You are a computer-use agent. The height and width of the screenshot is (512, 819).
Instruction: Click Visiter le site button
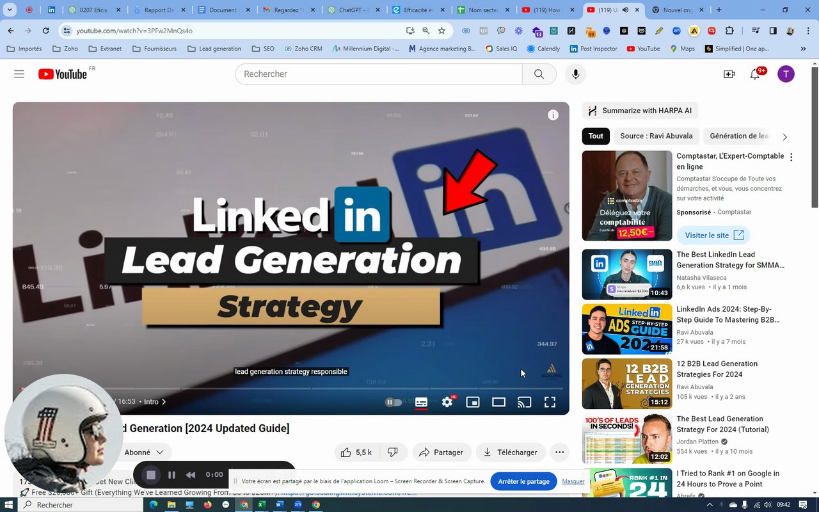pos(713,236)
